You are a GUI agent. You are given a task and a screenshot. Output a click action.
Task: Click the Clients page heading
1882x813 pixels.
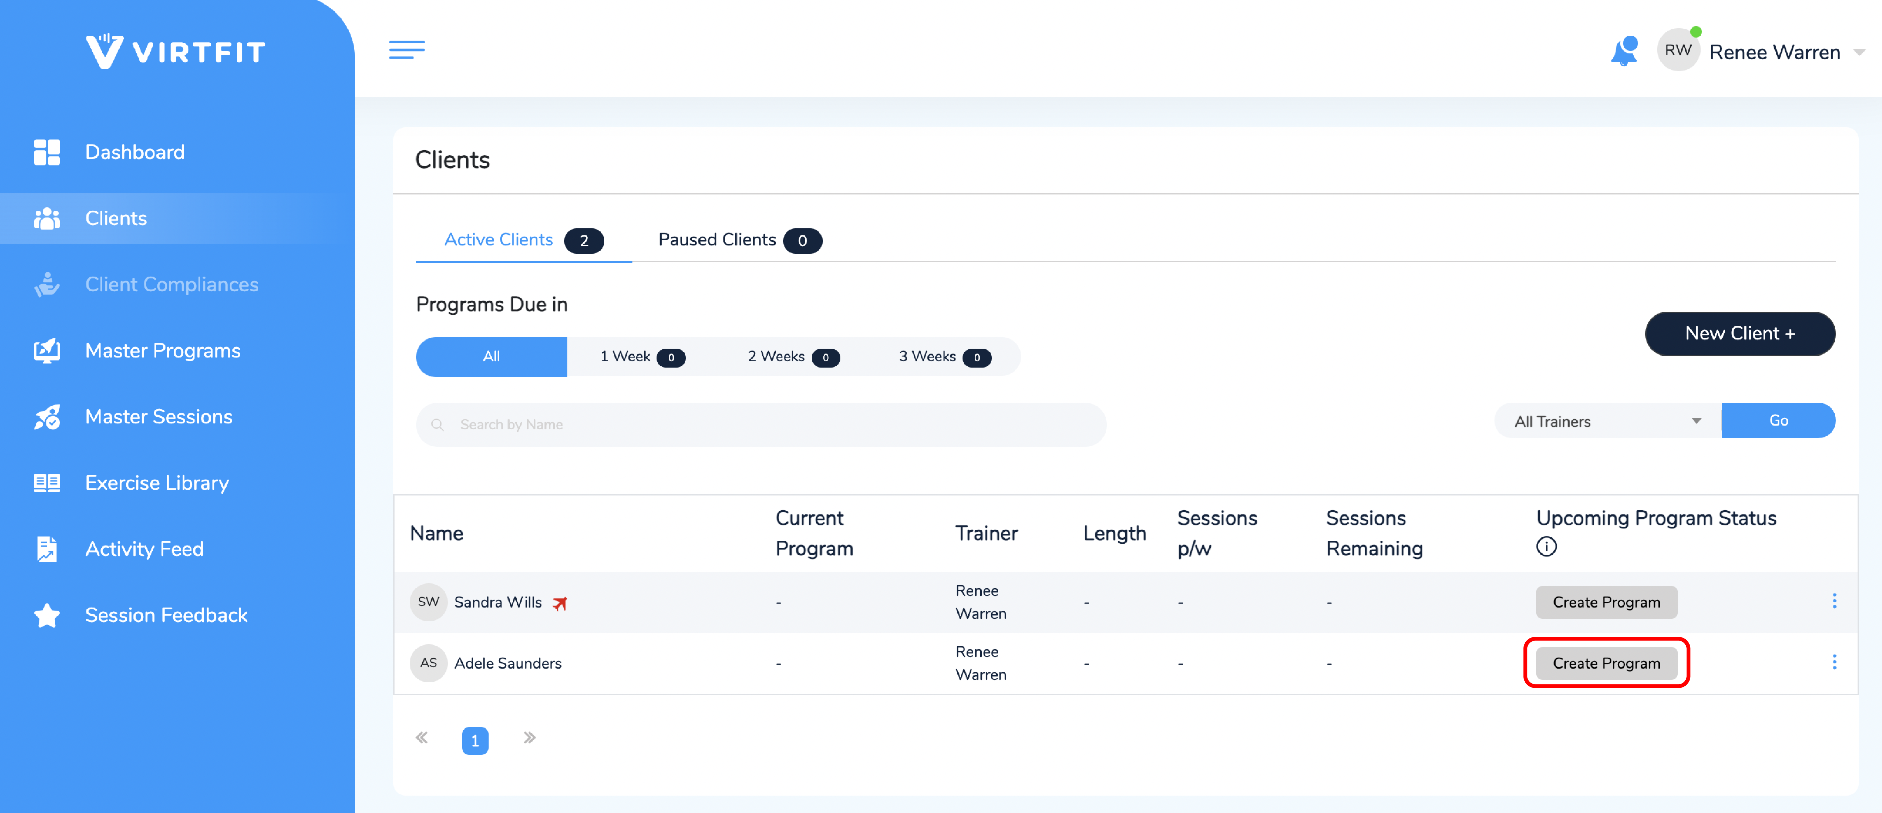[452, 160]
